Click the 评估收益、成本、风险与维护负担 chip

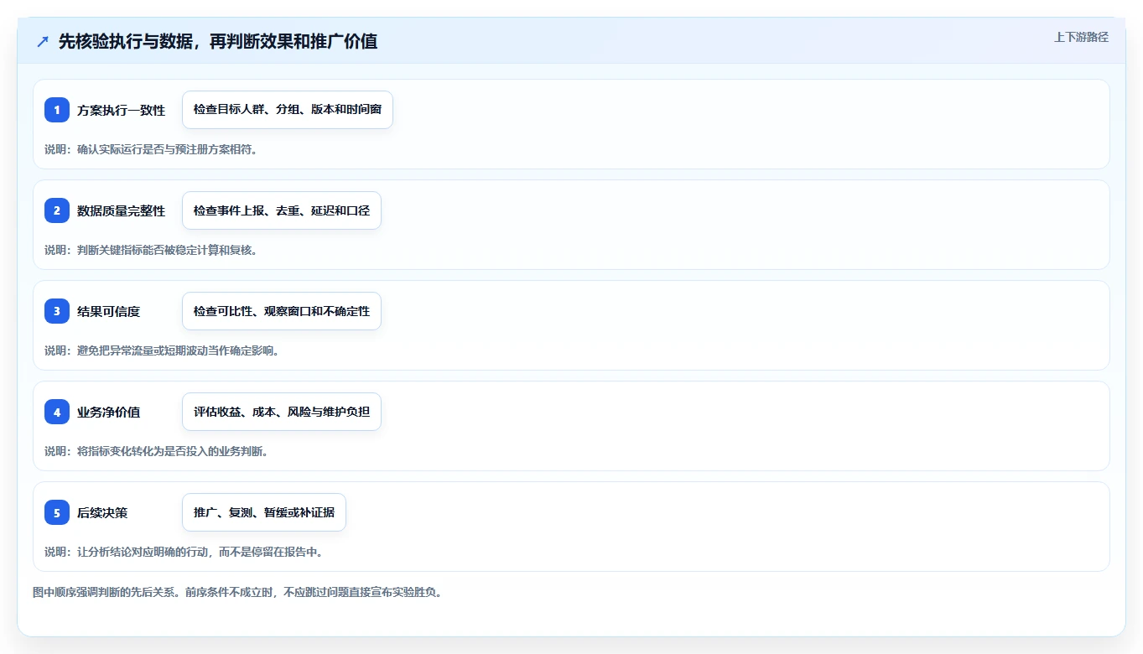[282, 412]
